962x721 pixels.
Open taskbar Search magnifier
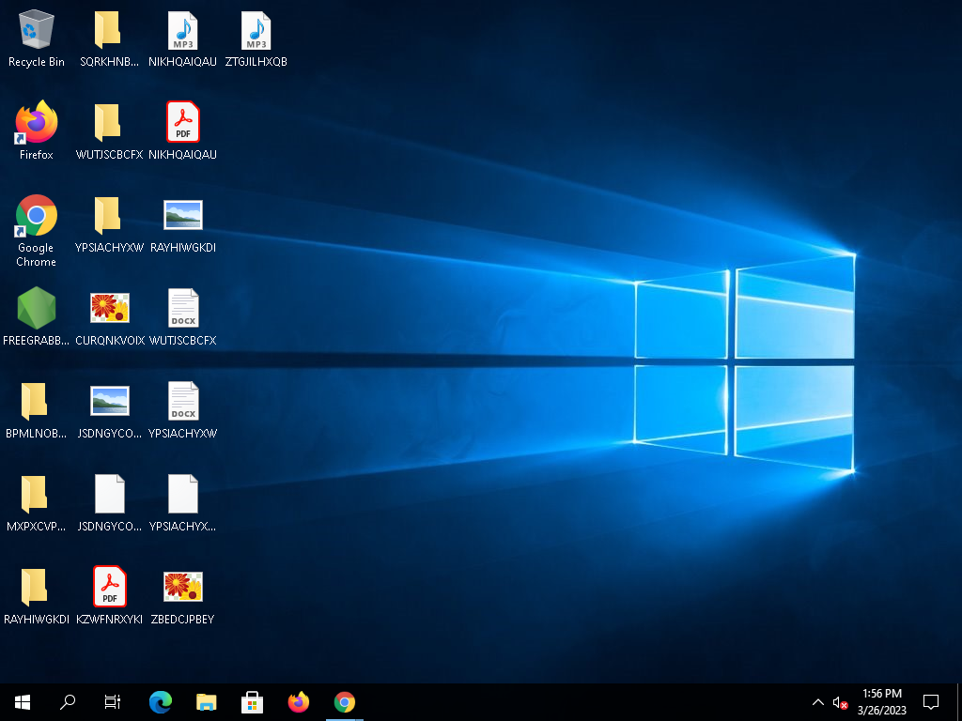coord(68,701)
